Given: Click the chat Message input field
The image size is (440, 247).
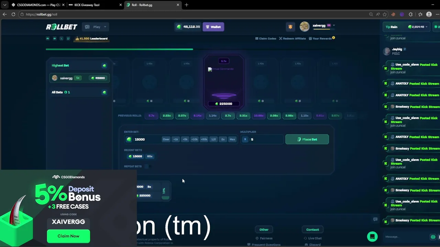Looking at the screenshot, I should pyautogui.click(x=406, y=237).
